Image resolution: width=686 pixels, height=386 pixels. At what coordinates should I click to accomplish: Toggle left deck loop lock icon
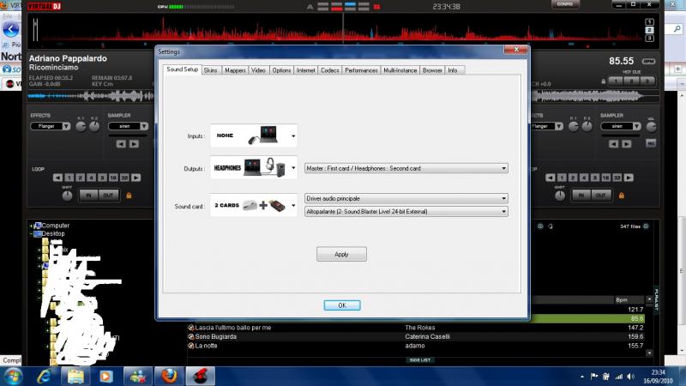pyautogui.click(x=129, y=196)
